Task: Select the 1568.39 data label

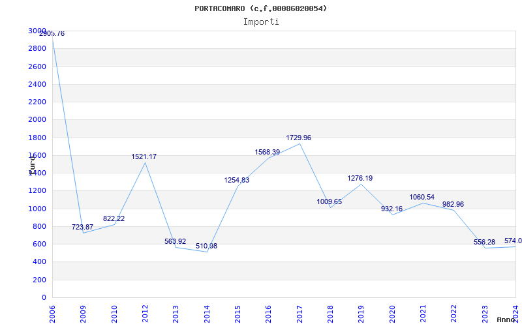Action: (268, 152)
